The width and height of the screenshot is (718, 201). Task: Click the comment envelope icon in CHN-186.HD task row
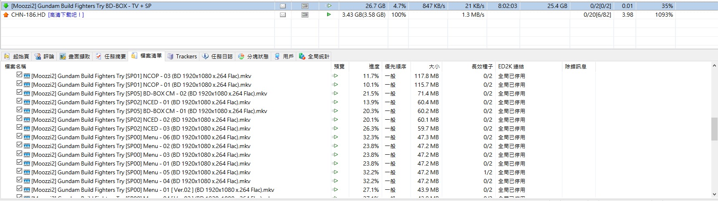[x=283, y=15]
